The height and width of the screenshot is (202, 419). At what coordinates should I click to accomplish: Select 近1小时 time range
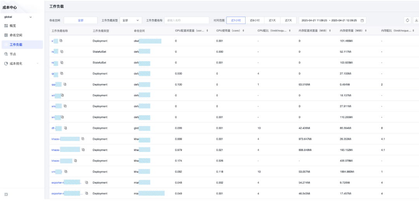(236, 20)
